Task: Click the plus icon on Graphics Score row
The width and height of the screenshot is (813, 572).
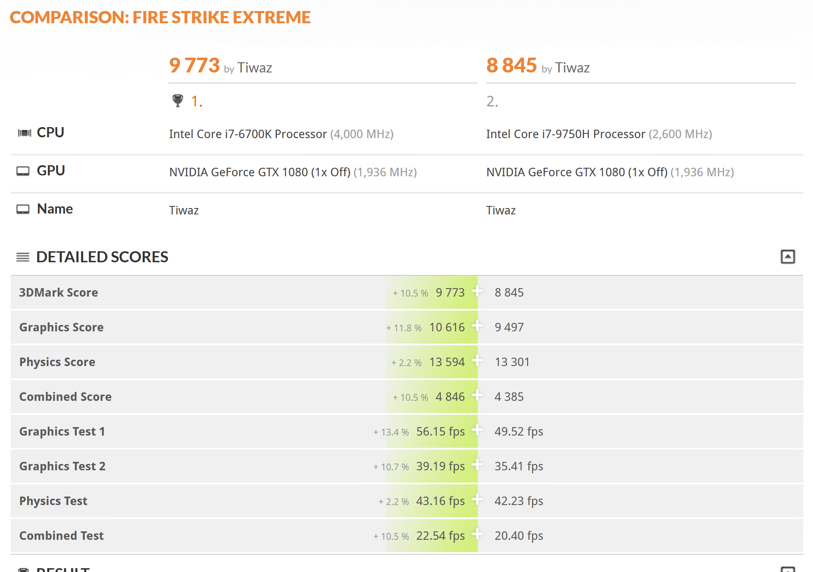Action: tap(477, 326)
